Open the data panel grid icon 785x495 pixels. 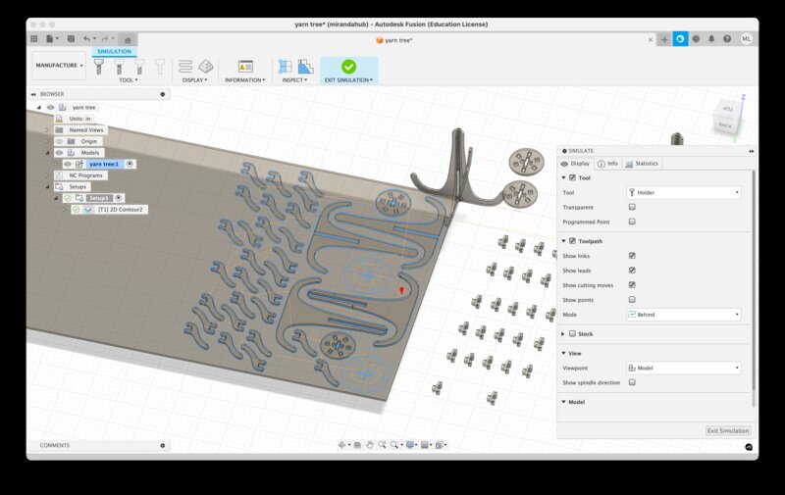pos(34,39)
